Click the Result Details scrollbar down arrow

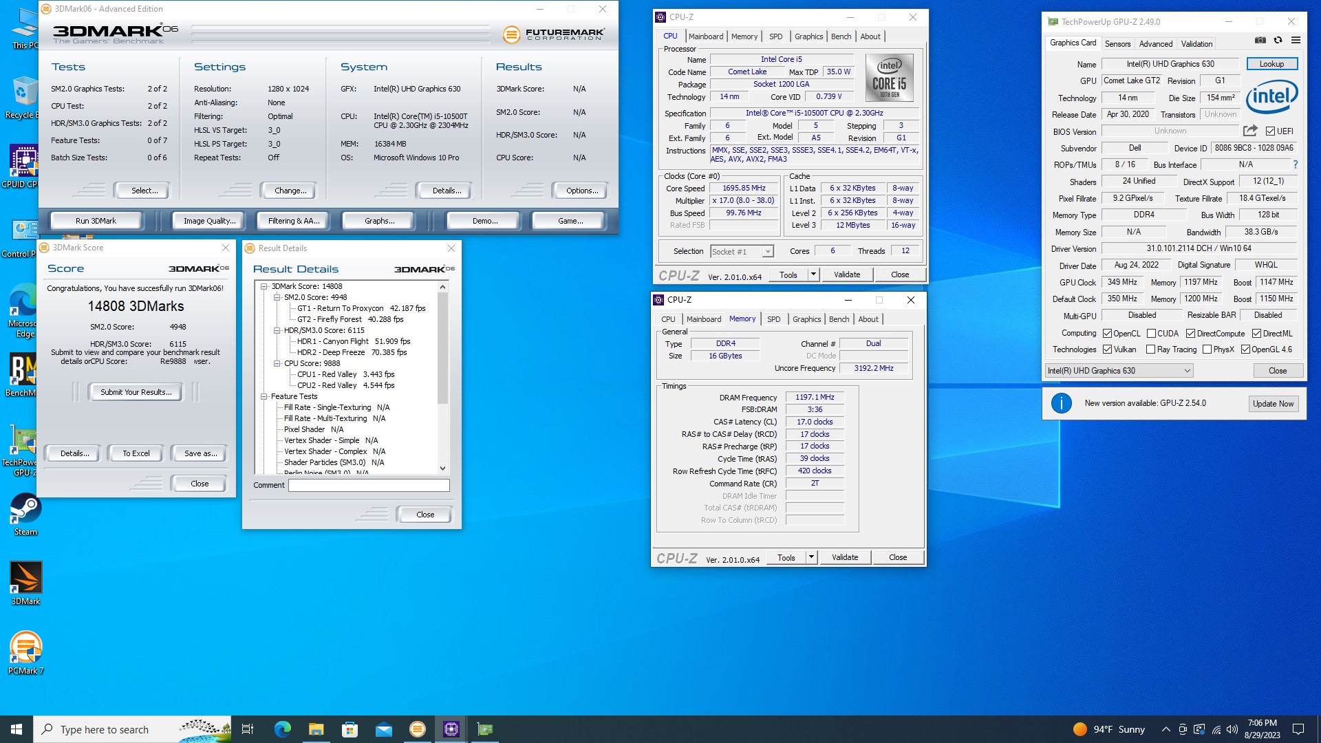pyautogui.click(x=442, y=469)
